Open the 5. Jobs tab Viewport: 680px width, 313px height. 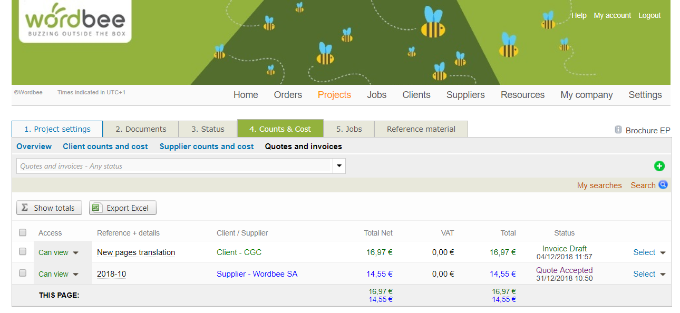pyautogui.click(x=348, y=129)
